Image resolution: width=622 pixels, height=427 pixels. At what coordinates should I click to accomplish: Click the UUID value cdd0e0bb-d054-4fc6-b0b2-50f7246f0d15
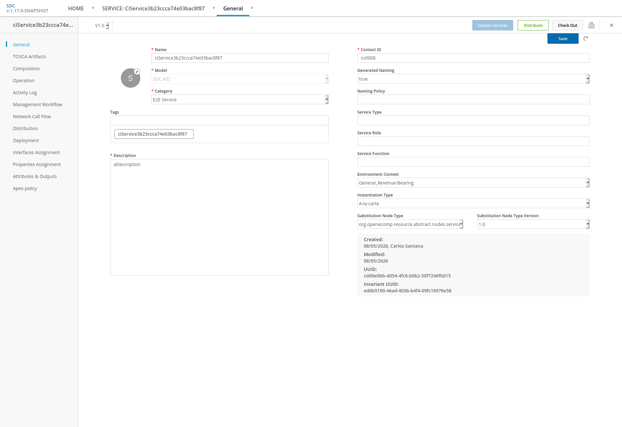coord(407,276)
